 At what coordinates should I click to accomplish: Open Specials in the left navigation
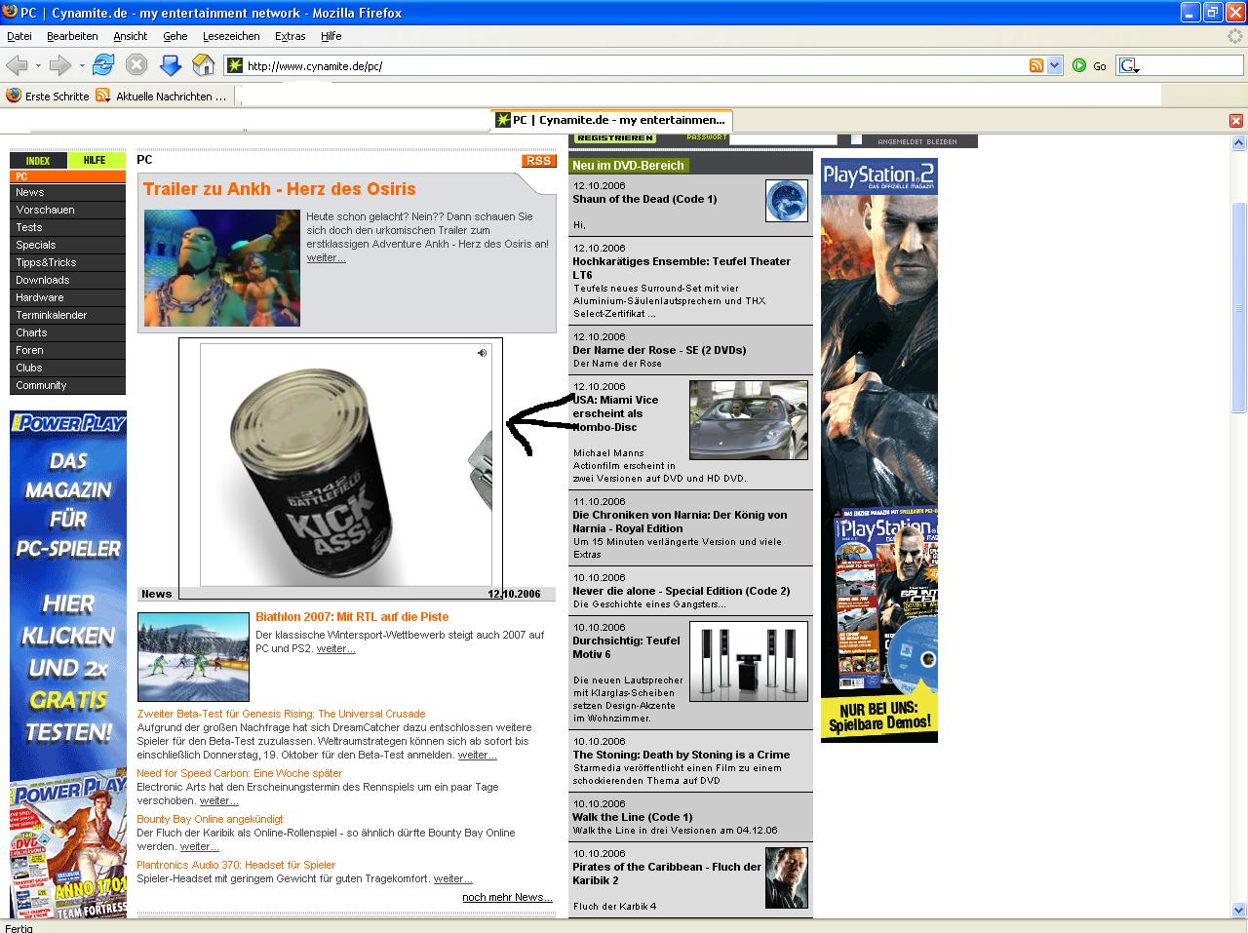[67, 245]
